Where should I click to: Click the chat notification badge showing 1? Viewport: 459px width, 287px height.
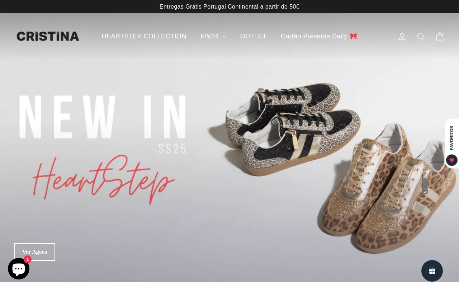click(x=28, y=259)
